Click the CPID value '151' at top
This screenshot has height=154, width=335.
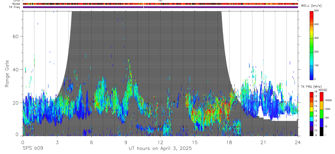pyautogui.click(x=160, y=1)
